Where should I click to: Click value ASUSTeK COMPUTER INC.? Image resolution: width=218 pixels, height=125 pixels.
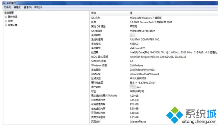coord(145,40)
